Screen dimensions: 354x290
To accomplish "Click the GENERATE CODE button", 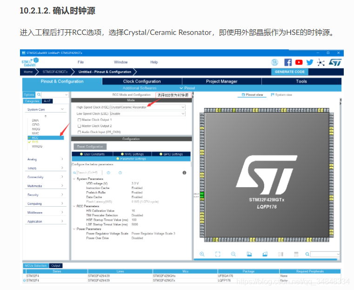I will coord(290,72).
